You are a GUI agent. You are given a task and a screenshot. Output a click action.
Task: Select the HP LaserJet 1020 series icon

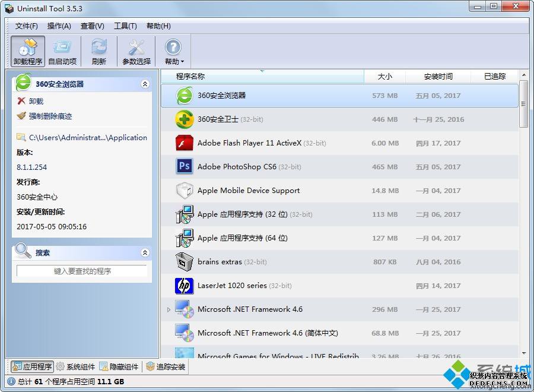[x=185, y=286]
